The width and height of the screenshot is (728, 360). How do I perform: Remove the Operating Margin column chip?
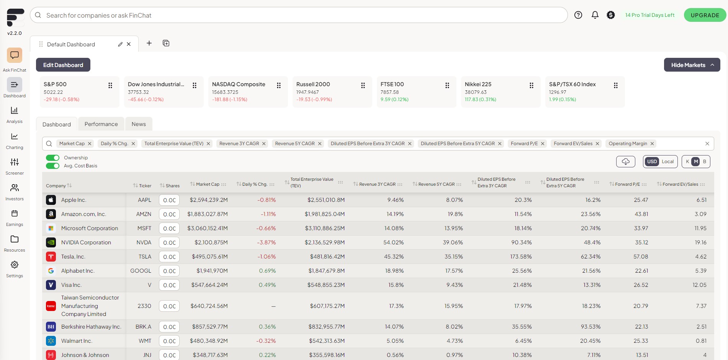pyautogui.click(x=652, y=144)
